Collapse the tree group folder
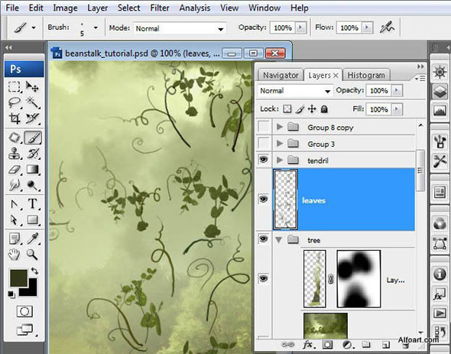The width and height of the screenshot is (451, 354). coord(279,240)
